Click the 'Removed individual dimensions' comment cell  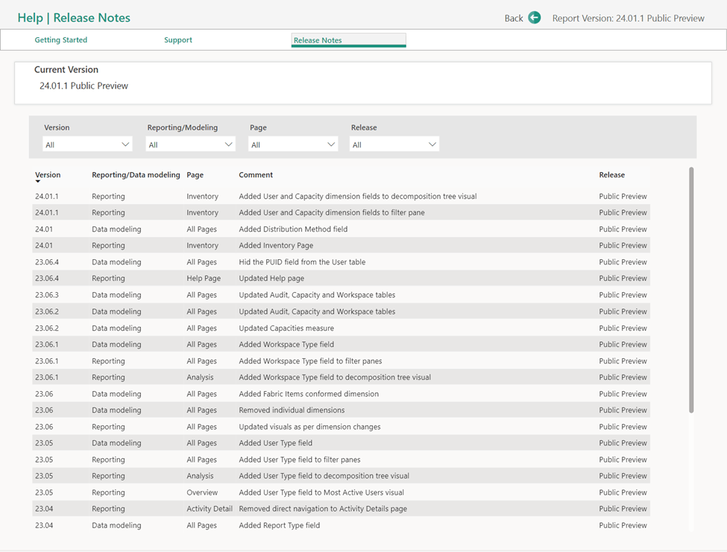click(292, 410)
